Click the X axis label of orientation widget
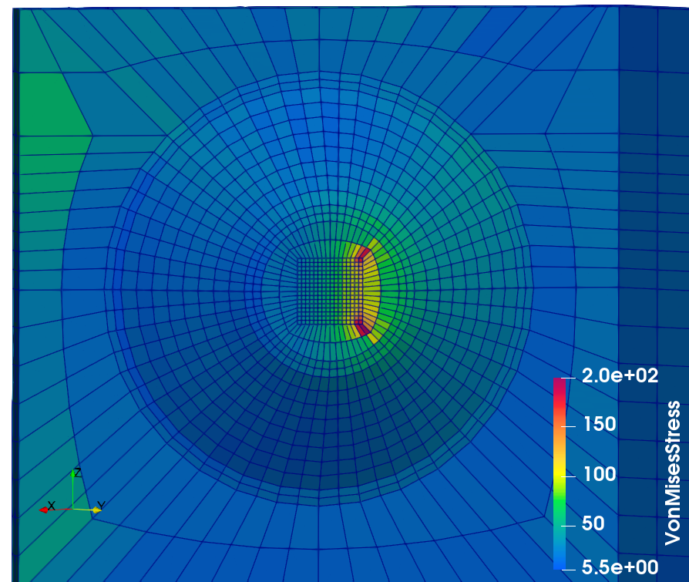 (52, 506)
